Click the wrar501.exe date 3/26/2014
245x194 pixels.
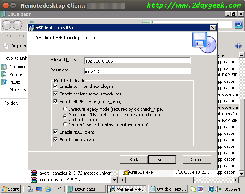tap(193, 172)
